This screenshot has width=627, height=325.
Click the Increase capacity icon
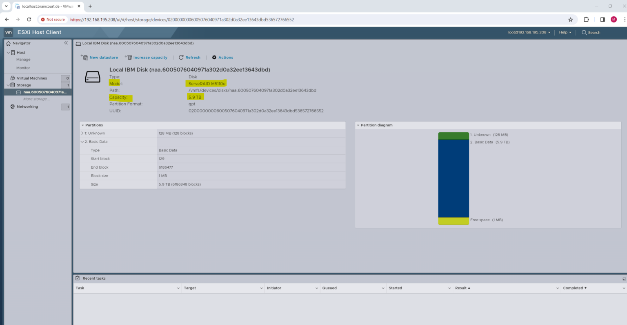(129, 57)
